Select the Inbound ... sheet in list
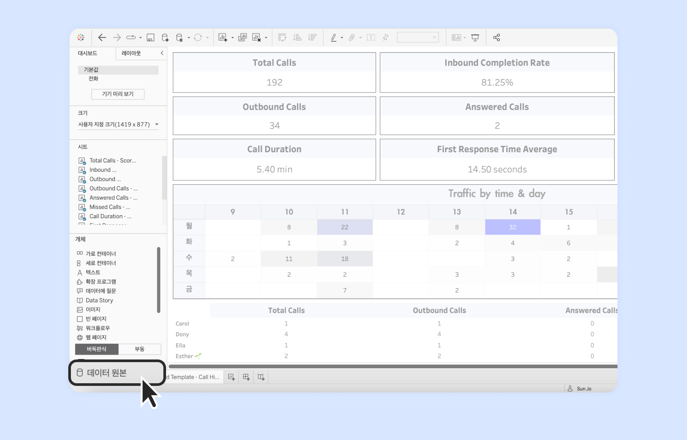This screenshot has width=687, height=440. [98, 170]
